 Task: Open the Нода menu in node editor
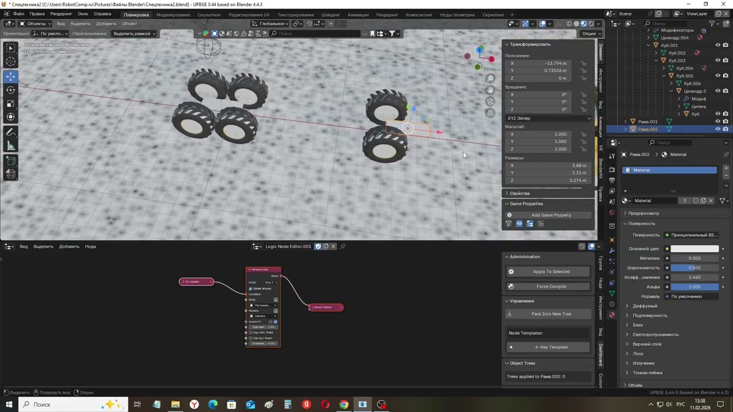click(x=90, y=247)
